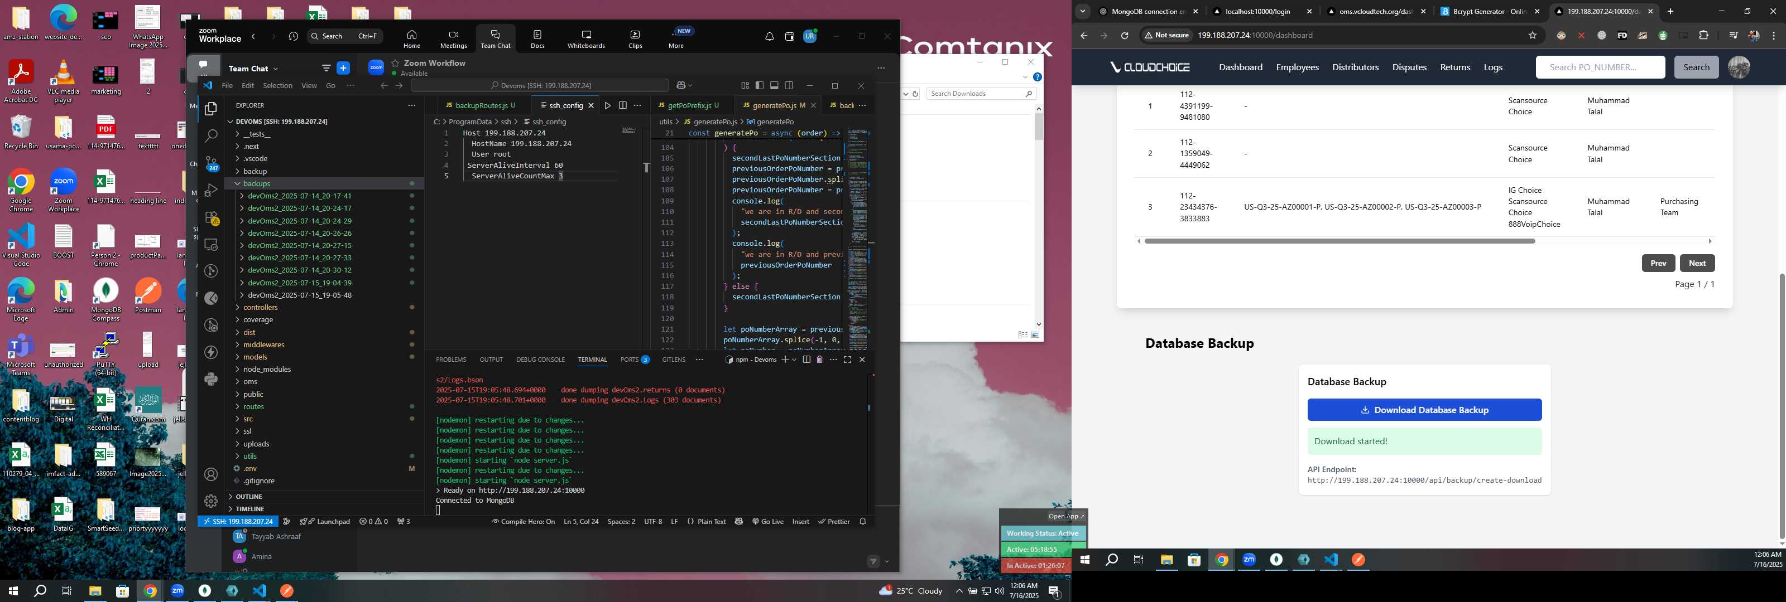The height and width of the screenshot is (602, 1786).
Task: Split the ssh_config editor right
Action: pos(623,105)
